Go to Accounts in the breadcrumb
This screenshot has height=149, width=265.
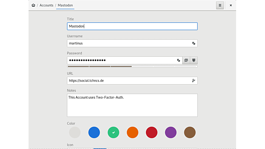47,5
